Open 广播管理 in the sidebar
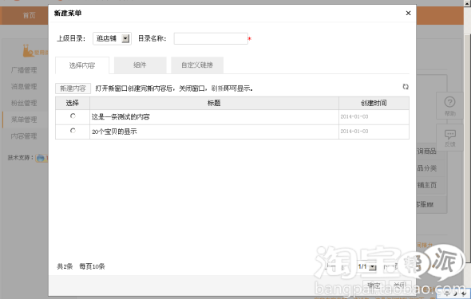Viewport: 471px width, 299px height. 24,70
